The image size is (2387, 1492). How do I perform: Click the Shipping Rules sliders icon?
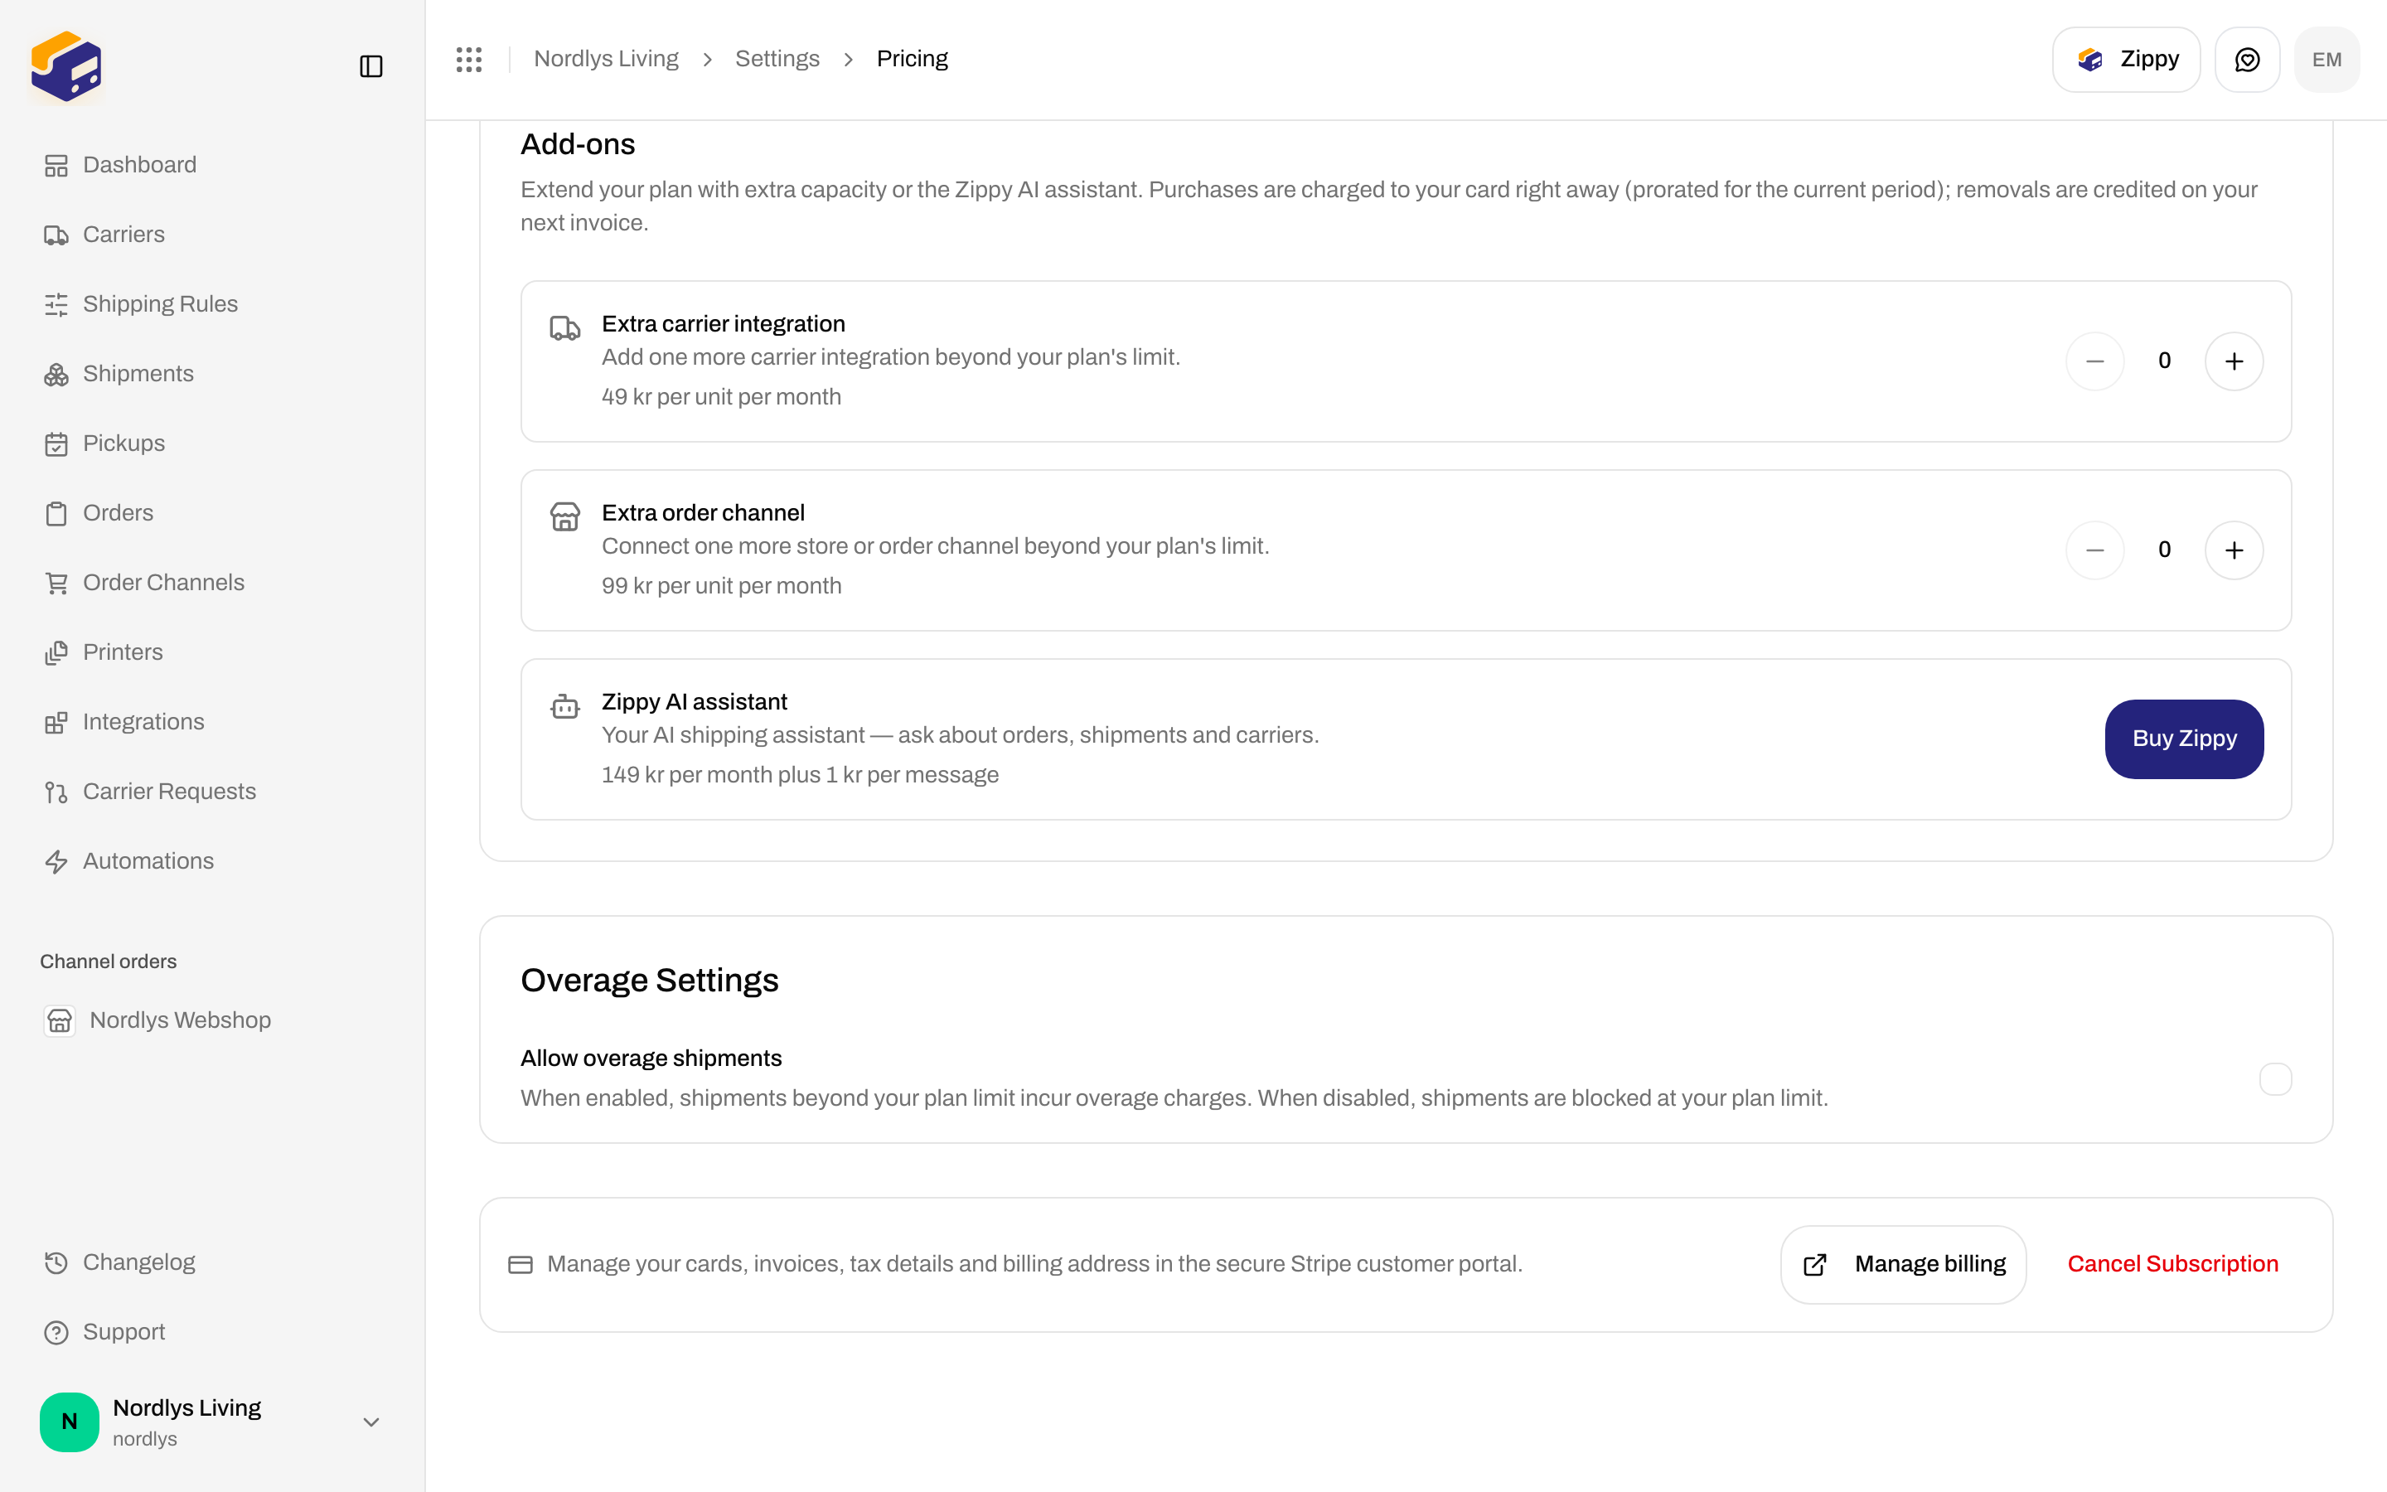click(56, 304)
